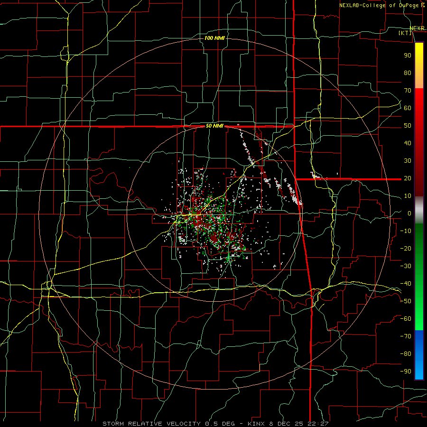Select the 30 value on velocity scale
427x427 pixels.
pos(408,161)
